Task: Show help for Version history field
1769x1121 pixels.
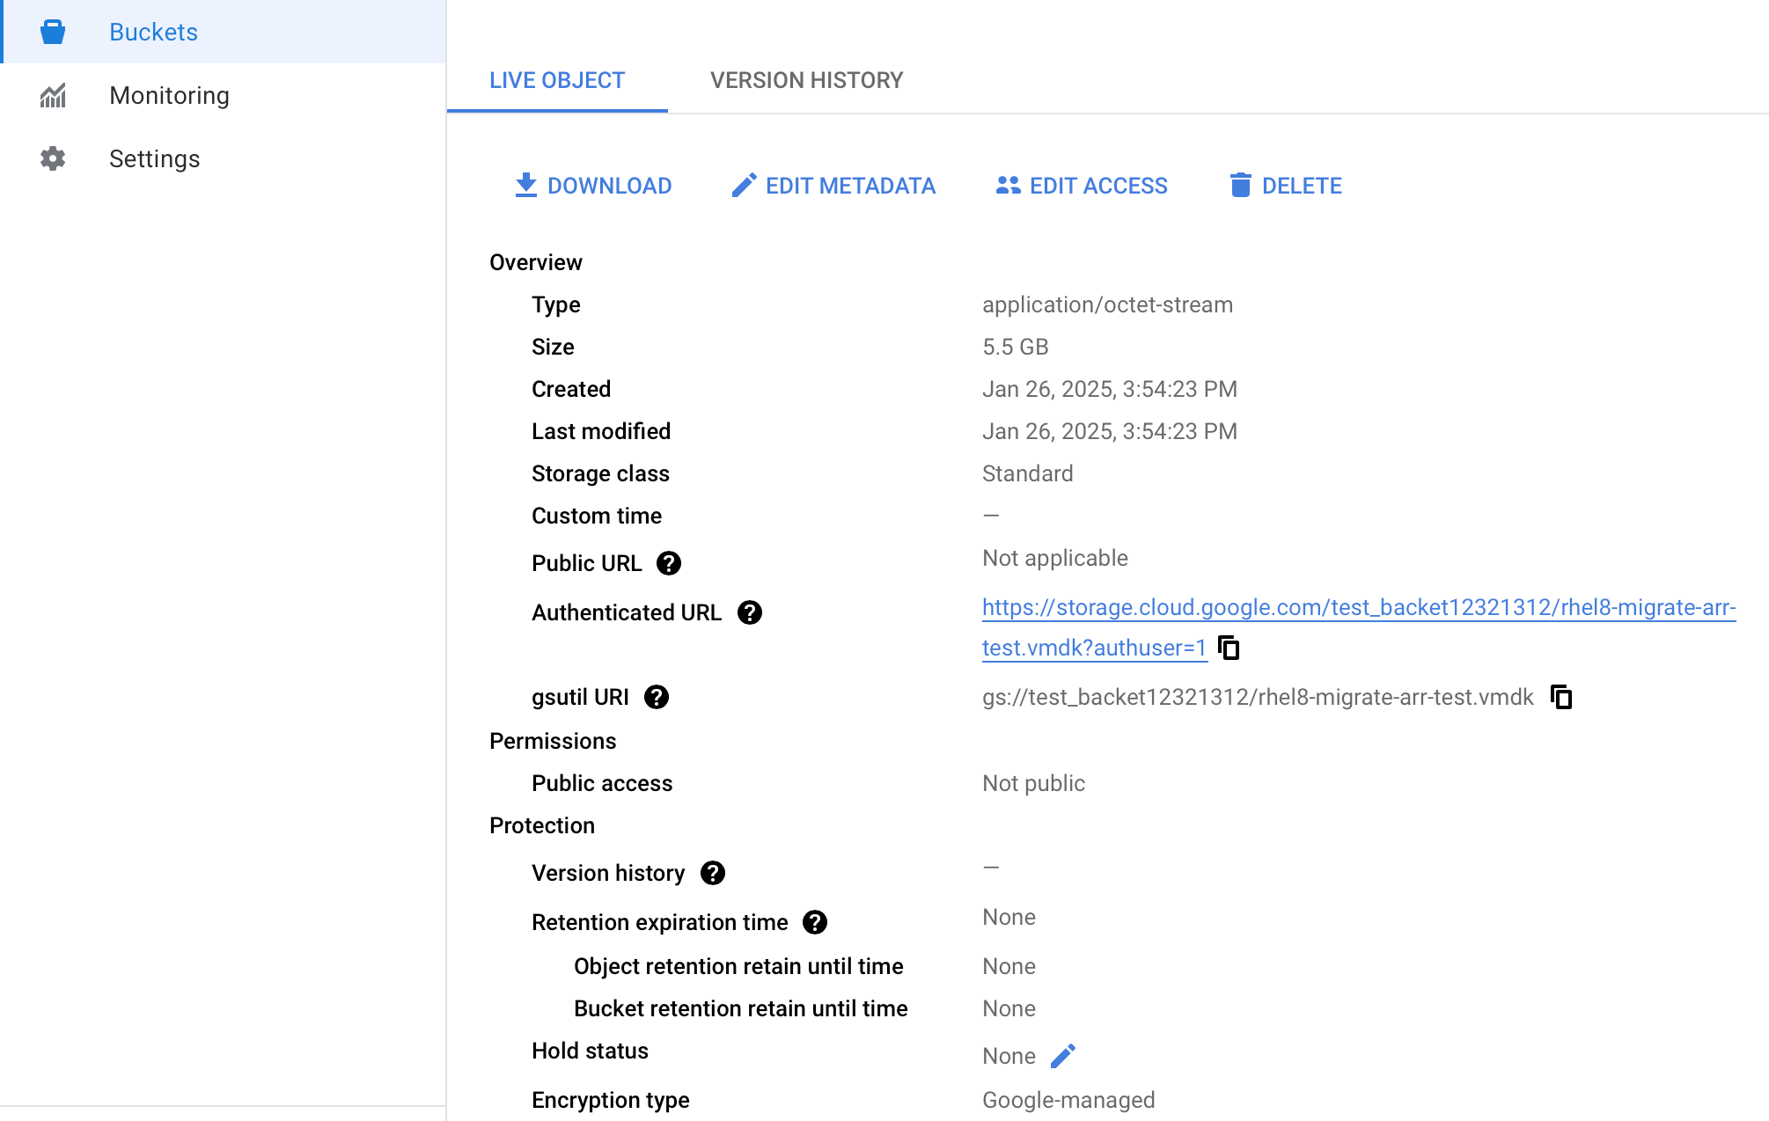Action: pyautogui.click(x=713, y=873)
